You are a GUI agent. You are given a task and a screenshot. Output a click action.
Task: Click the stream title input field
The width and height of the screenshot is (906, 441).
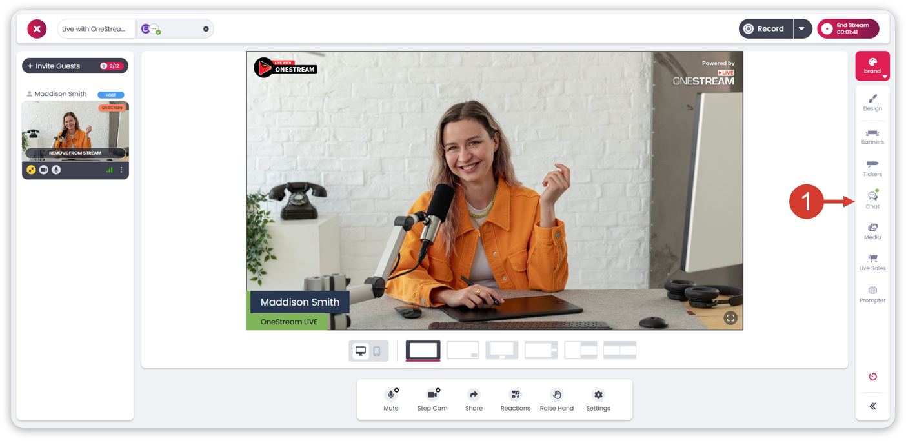point(96,29)
